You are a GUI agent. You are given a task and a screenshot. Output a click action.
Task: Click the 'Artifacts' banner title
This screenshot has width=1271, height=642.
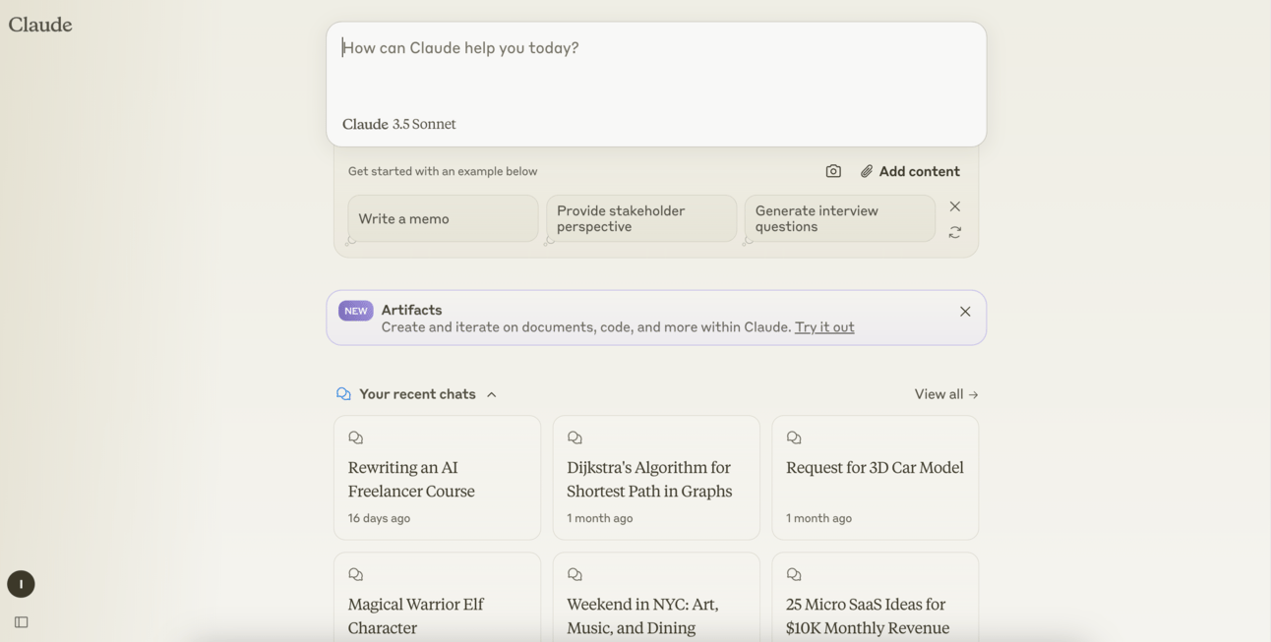point(411,310)
